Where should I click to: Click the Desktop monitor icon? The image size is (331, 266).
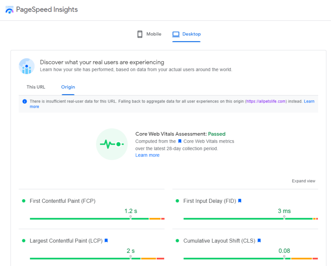(x=176, y=34)
